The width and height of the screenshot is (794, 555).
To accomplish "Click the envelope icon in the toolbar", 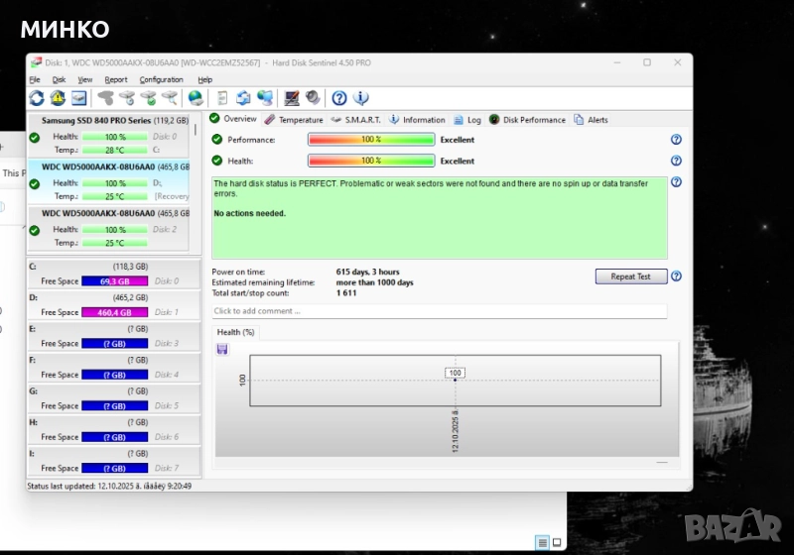I will (x=78, y=98).
